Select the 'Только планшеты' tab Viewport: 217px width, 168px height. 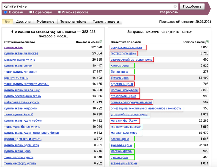(106, 22)
